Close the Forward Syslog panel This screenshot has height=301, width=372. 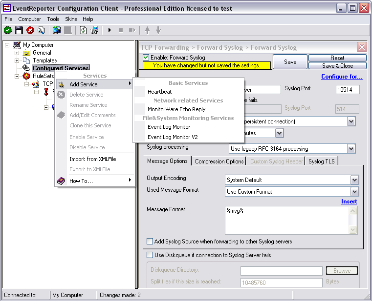(x=362, y=47)
